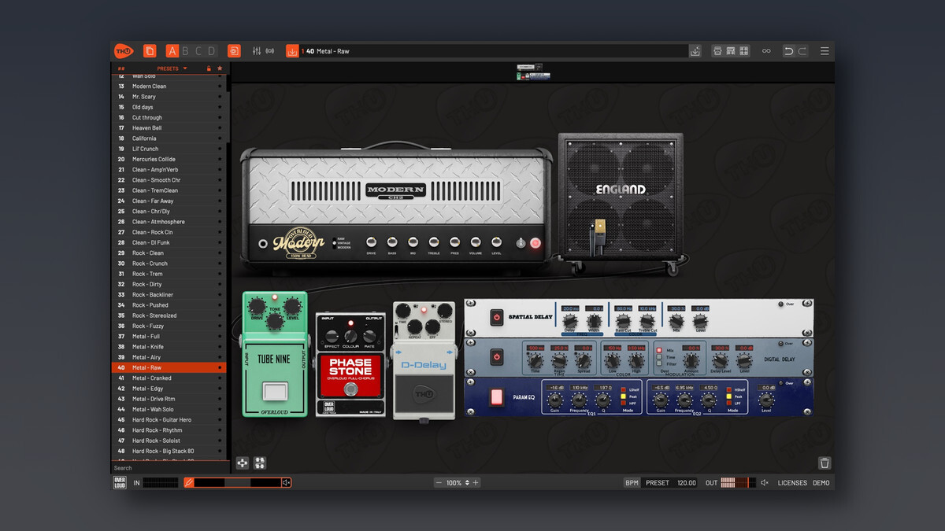This screenshot has height=531, width=945.
Task: Switch to variation A
Action: (x=172, y=51)
